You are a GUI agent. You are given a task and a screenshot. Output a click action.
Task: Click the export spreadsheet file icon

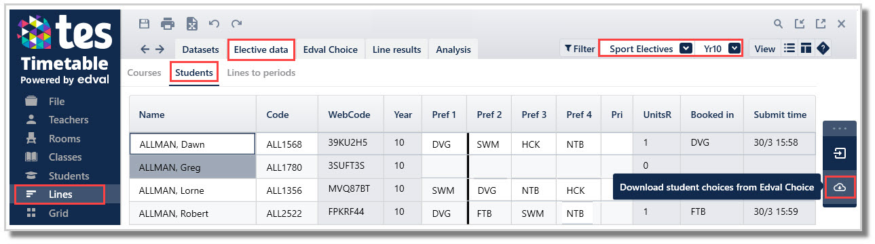coord(192,24)
